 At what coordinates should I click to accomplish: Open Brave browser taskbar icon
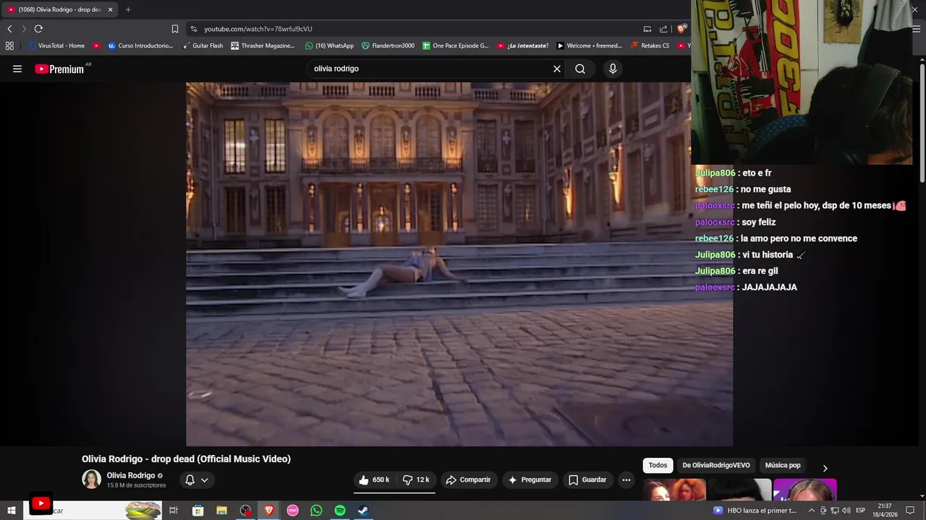click(x=269, y=511)
